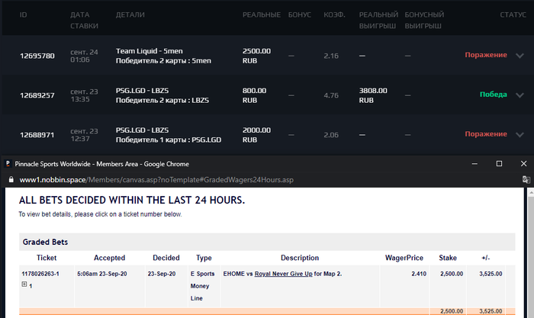Click bet ID 12695780
The image size is (534, 318).
coord(37,56)
